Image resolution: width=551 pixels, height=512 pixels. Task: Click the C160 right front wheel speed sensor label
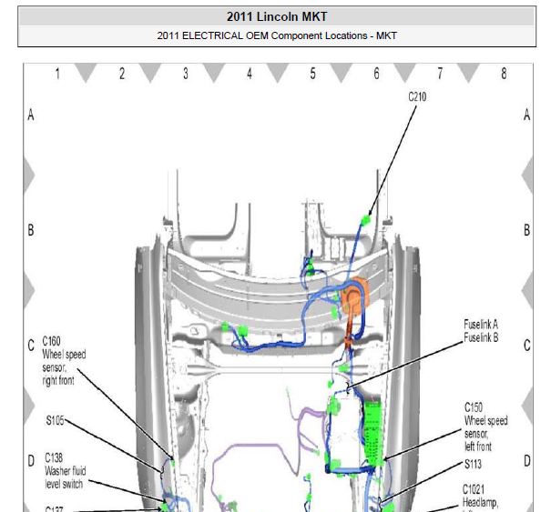pos(64,361)
